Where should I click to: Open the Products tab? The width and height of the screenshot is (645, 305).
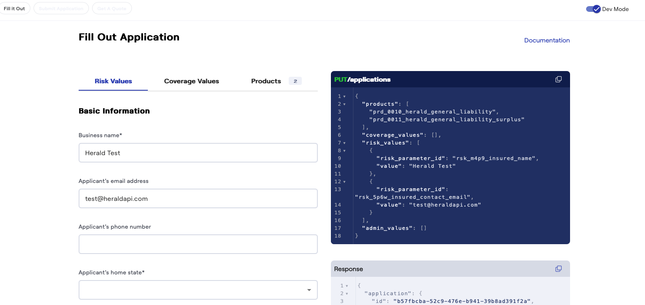(x=276, y=81)
